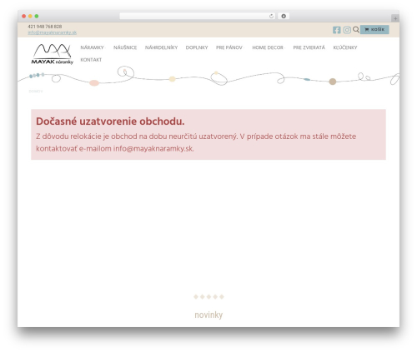Expand the Pre pánov menu
The height and width of the screenshot is (352, 417).
coord(229,47)
